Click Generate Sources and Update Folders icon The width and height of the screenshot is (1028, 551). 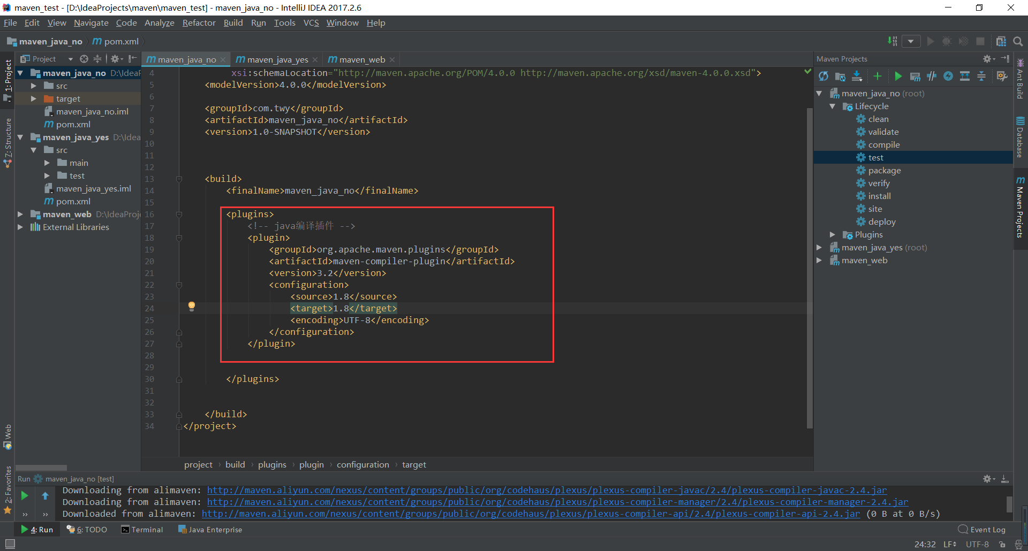[x=840, y=76]
